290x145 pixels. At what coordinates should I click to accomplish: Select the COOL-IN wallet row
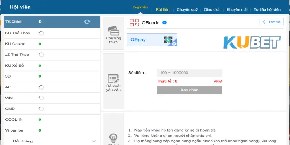(52, 120)
